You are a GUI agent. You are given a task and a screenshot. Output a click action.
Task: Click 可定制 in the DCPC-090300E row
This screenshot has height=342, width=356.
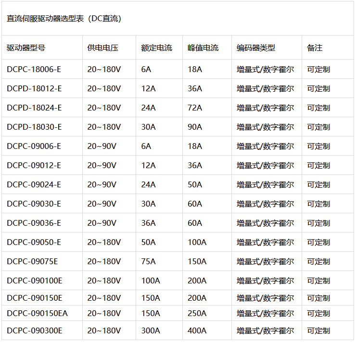point(318,330)
